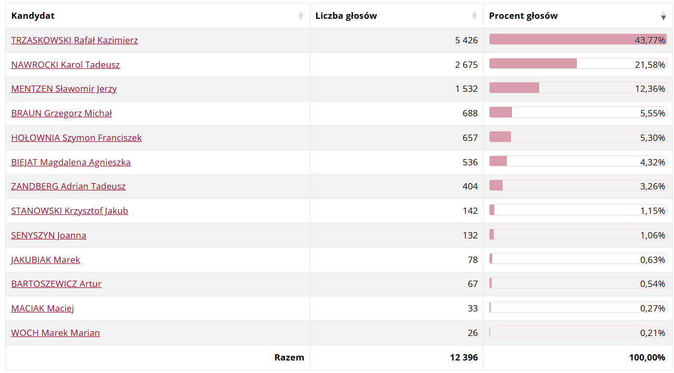Open TRZASKOWSKI Rafał Kazimierz candidate link
This screenshot has height=373, width=674.
(74, 40)
